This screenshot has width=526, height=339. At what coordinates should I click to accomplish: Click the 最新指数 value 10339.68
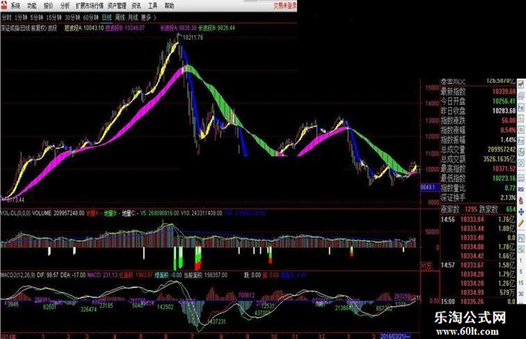click(x=504, y=91)
